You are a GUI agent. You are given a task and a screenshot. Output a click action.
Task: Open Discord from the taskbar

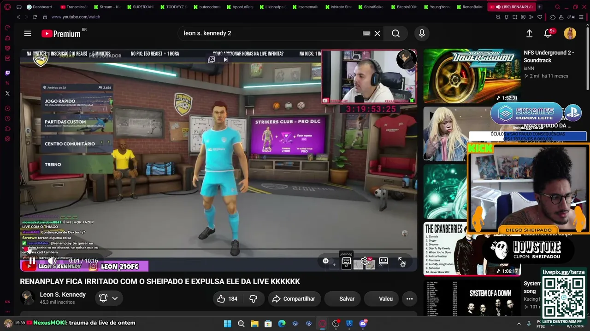[x=363, y=324]
